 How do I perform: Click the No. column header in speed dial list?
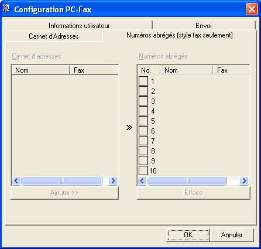click(149, 70)
